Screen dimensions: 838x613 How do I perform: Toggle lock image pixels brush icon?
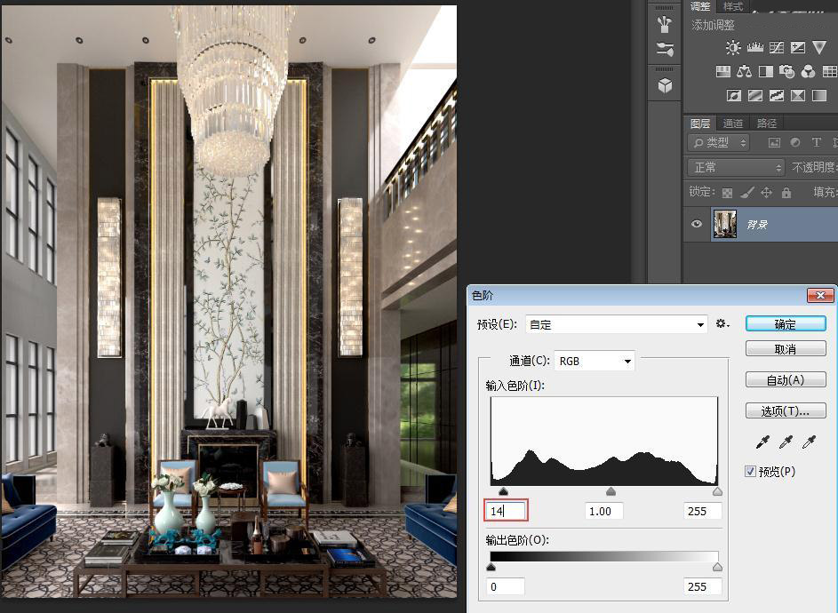(x=747, y=193)
